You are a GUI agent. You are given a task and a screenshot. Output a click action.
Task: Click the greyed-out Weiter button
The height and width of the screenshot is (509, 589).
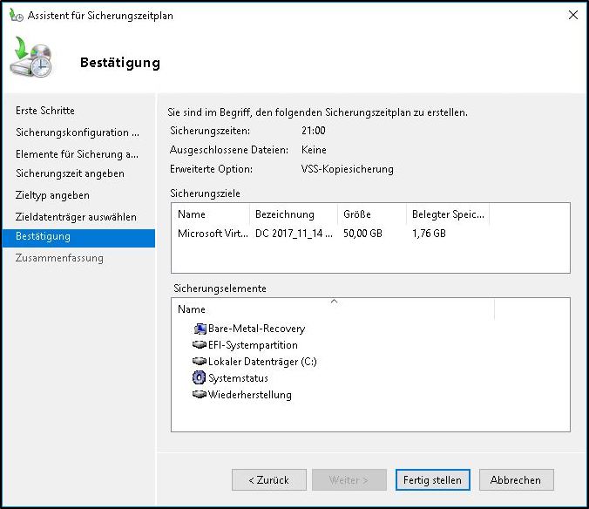(349, 479)
